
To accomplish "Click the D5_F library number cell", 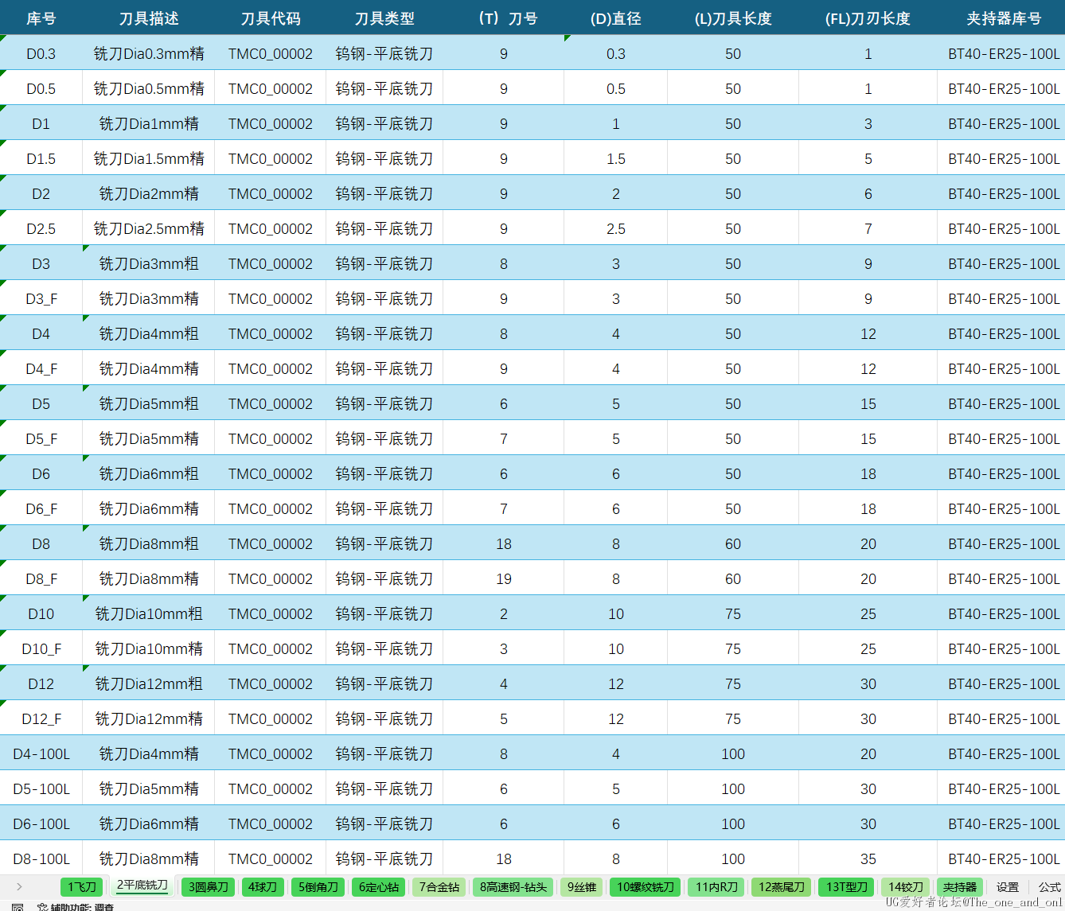I will pos(41,438).
